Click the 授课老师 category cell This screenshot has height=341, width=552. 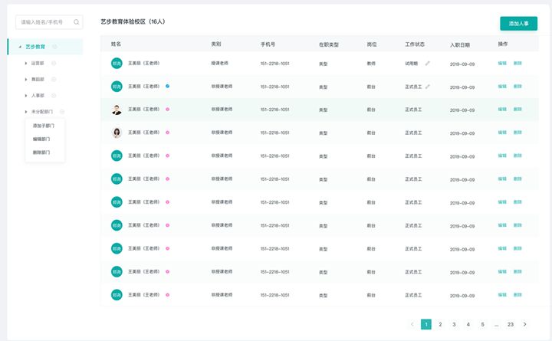(x=220, y=64)
